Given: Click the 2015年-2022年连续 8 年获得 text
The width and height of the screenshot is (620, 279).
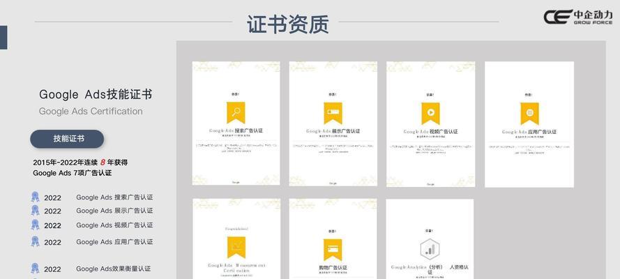Looking at the screenshot, I should tap(80, 163).
